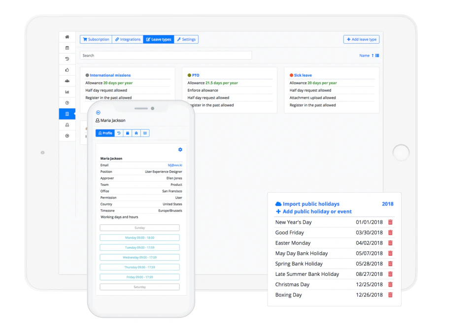Open help using the question mark icon
This screenshot has width=473, height=330.
coord(67,103)
